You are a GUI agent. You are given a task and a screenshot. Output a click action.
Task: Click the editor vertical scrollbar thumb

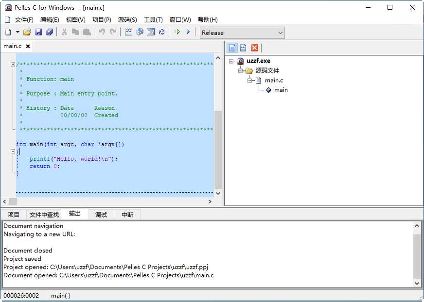coord(218,150)
